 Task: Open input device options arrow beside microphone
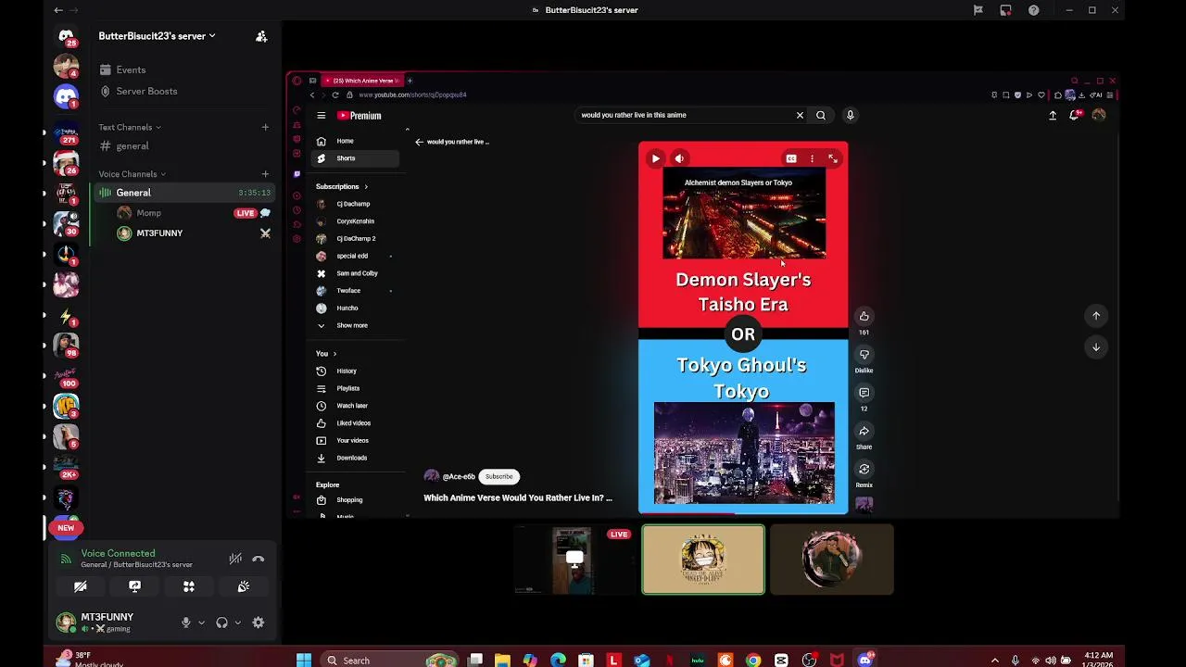[201, 623]
